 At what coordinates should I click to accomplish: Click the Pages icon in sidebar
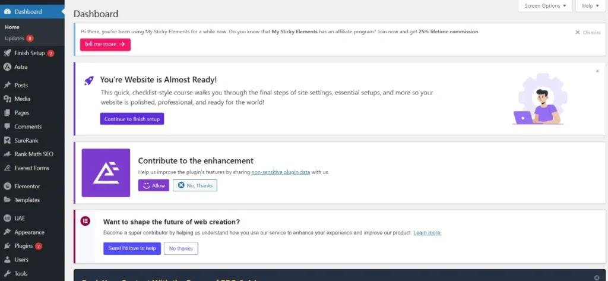[7, 113]
